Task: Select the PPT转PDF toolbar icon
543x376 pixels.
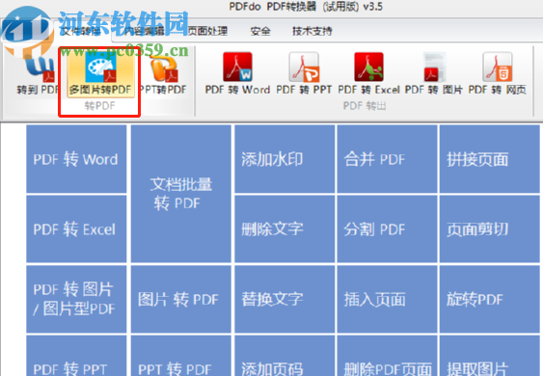Action: tap(163, 74)
